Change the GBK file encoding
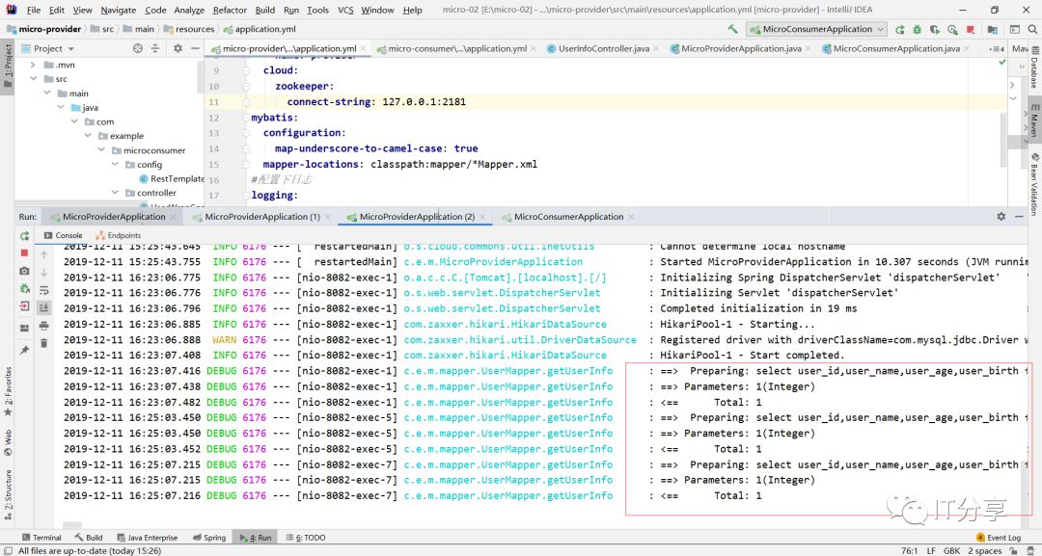Viewport: 1042px width, 556px height. [x=951, y=550]
